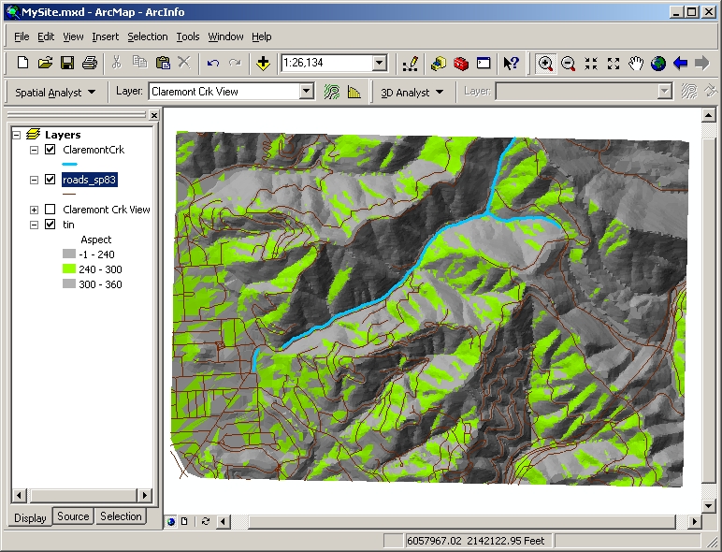Switch to the Source tab
This screenshot has height=552, width=722.
[x=73, y=516]
